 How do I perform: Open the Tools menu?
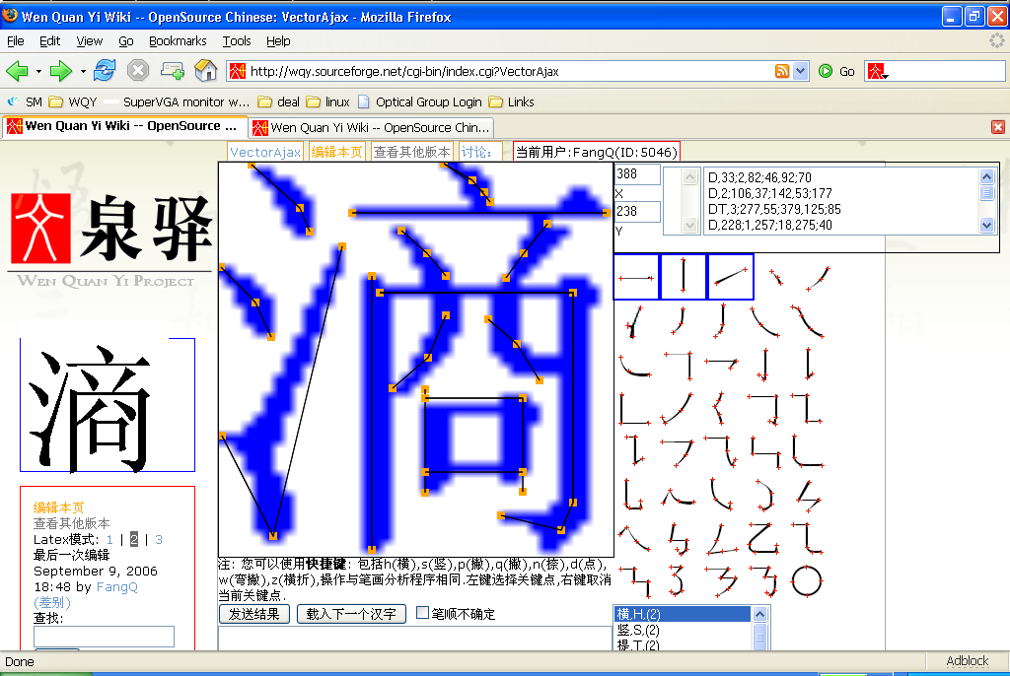tap(237, 41)
